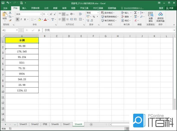Image resolution: width=177 pixels, height=131 pixels.
Task: Copy the selected cell
Action: pos(10,16)
